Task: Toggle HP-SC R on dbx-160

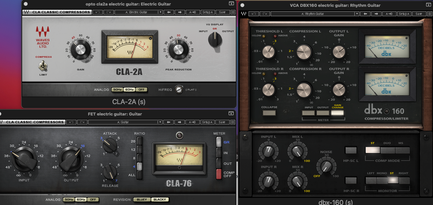Action: coord(351,180)
